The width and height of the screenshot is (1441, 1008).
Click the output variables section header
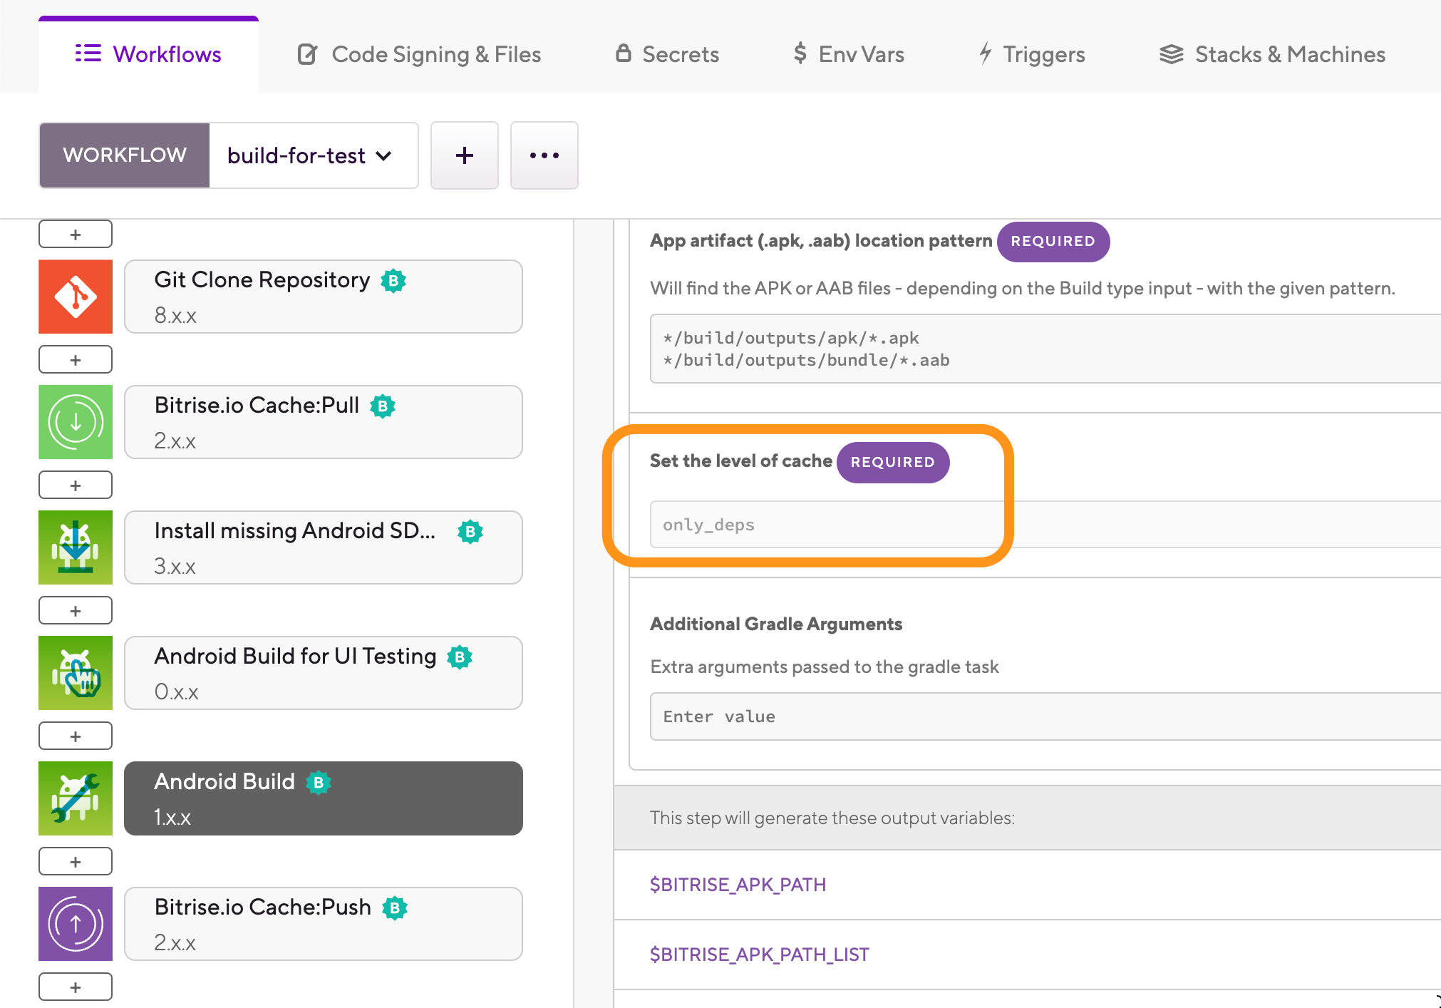click(x=1028, y=818)
